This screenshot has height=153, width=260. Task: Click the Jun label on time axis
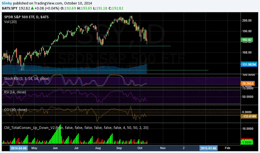[55, 148]
